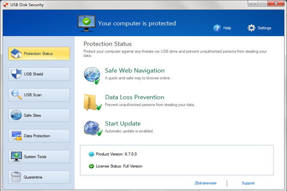This screenshot has width=287, height=191.
Task: Click the protected computer monitor icon
Action: (86, 23)
